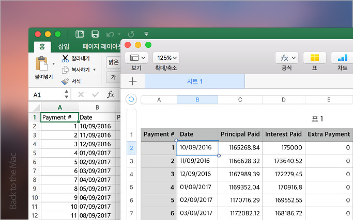
Task: Switch to the Excel 홈 tab
Action: tap(42, 47)
